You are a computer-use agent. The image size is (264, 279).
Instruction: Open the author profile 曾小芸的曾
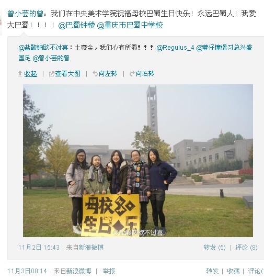(25, 14)
